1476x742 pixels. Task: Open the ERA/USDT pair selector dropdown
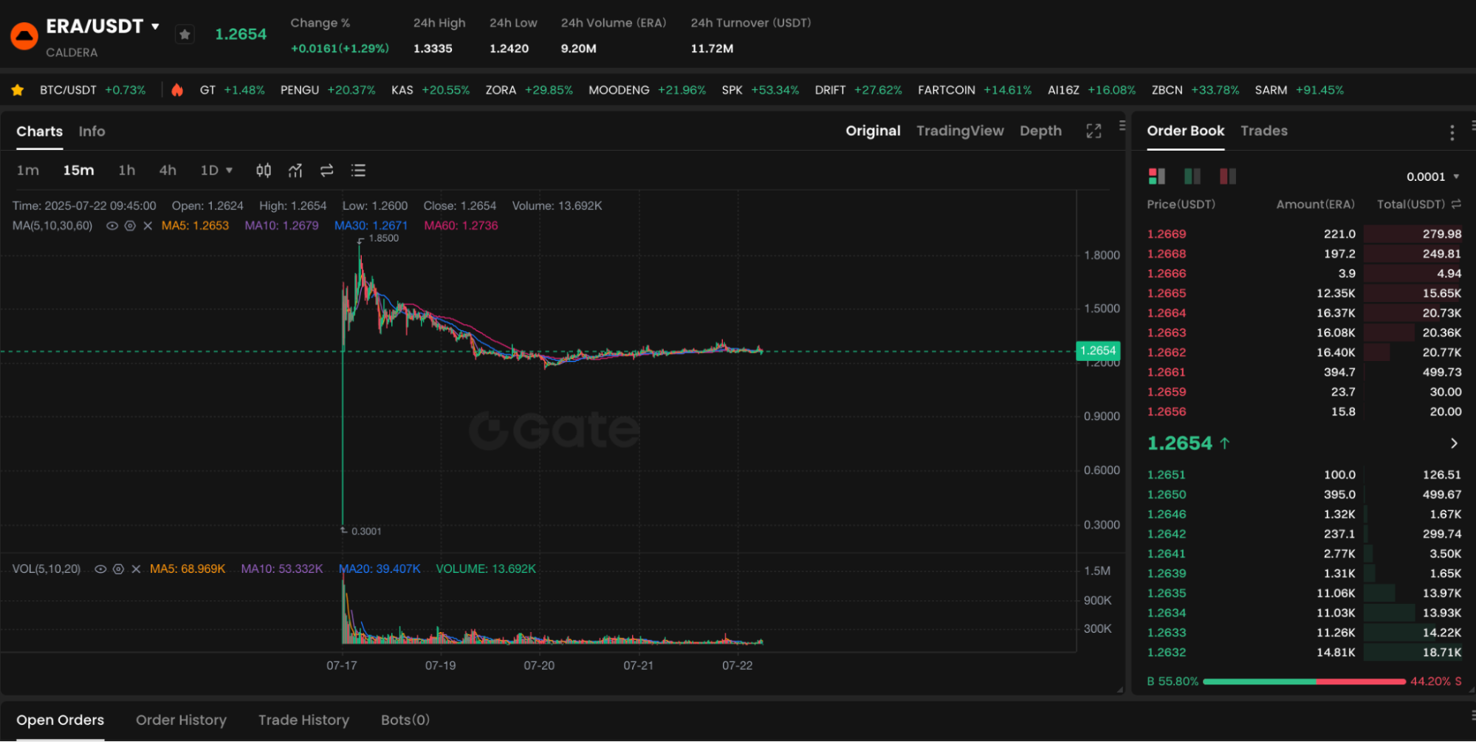(x=155, y=27)
